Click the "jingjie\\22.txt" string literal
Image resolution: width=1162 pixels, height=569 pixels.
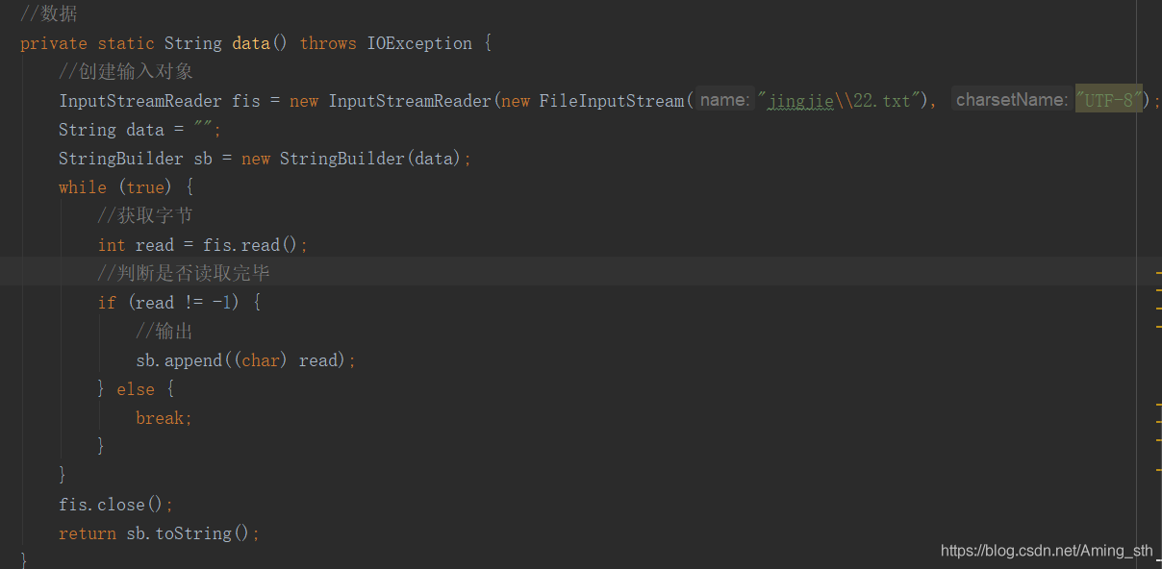click(841, 101)
